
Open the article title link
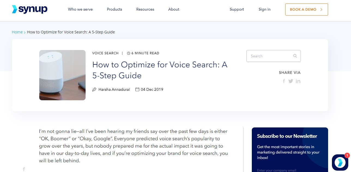click(160, 70)
